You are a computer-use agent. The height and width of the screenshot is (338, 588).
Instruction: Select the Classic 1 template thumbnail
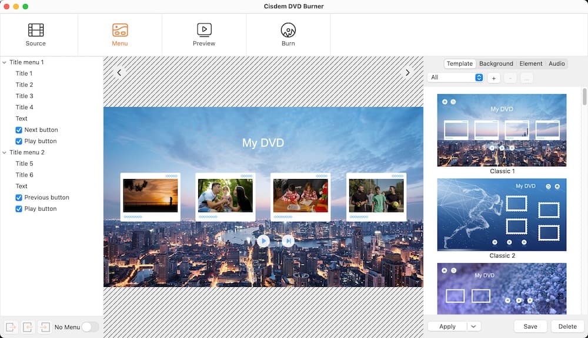502,130
